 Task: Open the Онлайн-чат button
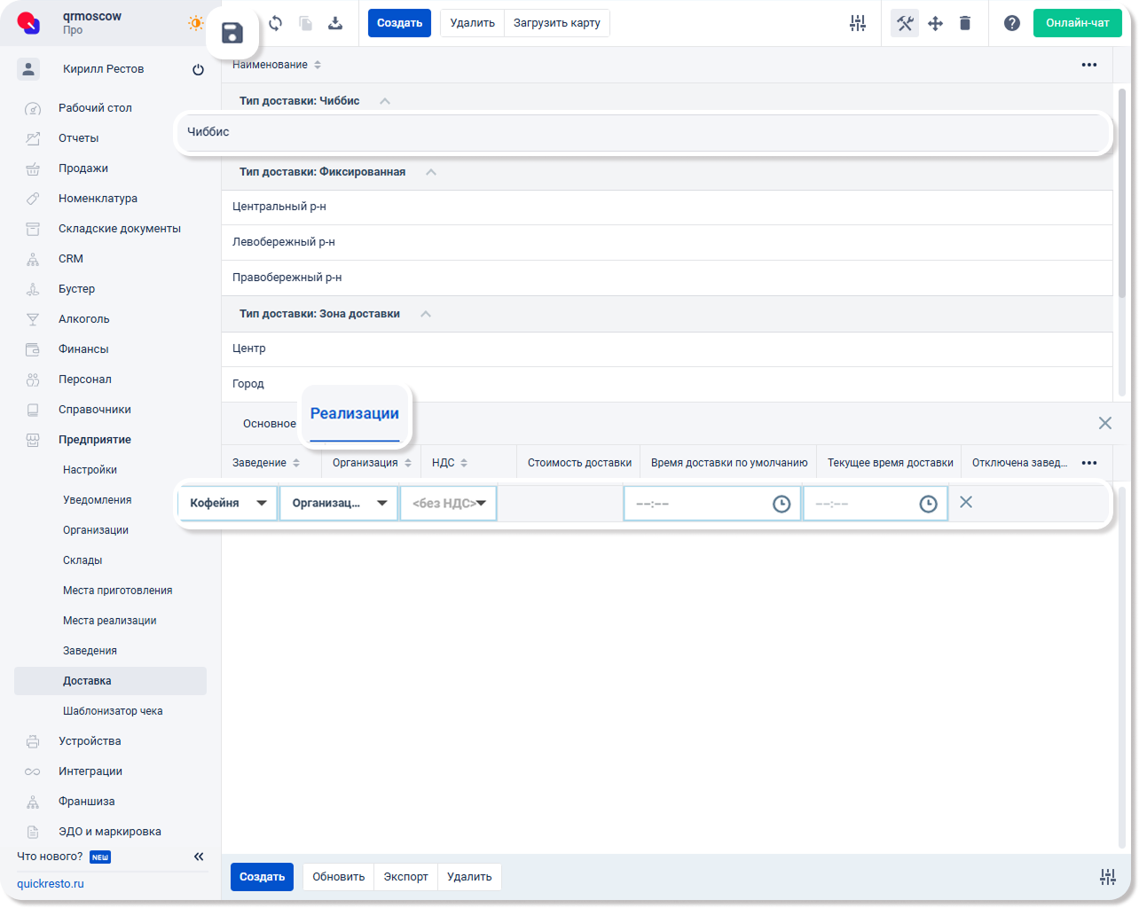(x=1077, y=23)
